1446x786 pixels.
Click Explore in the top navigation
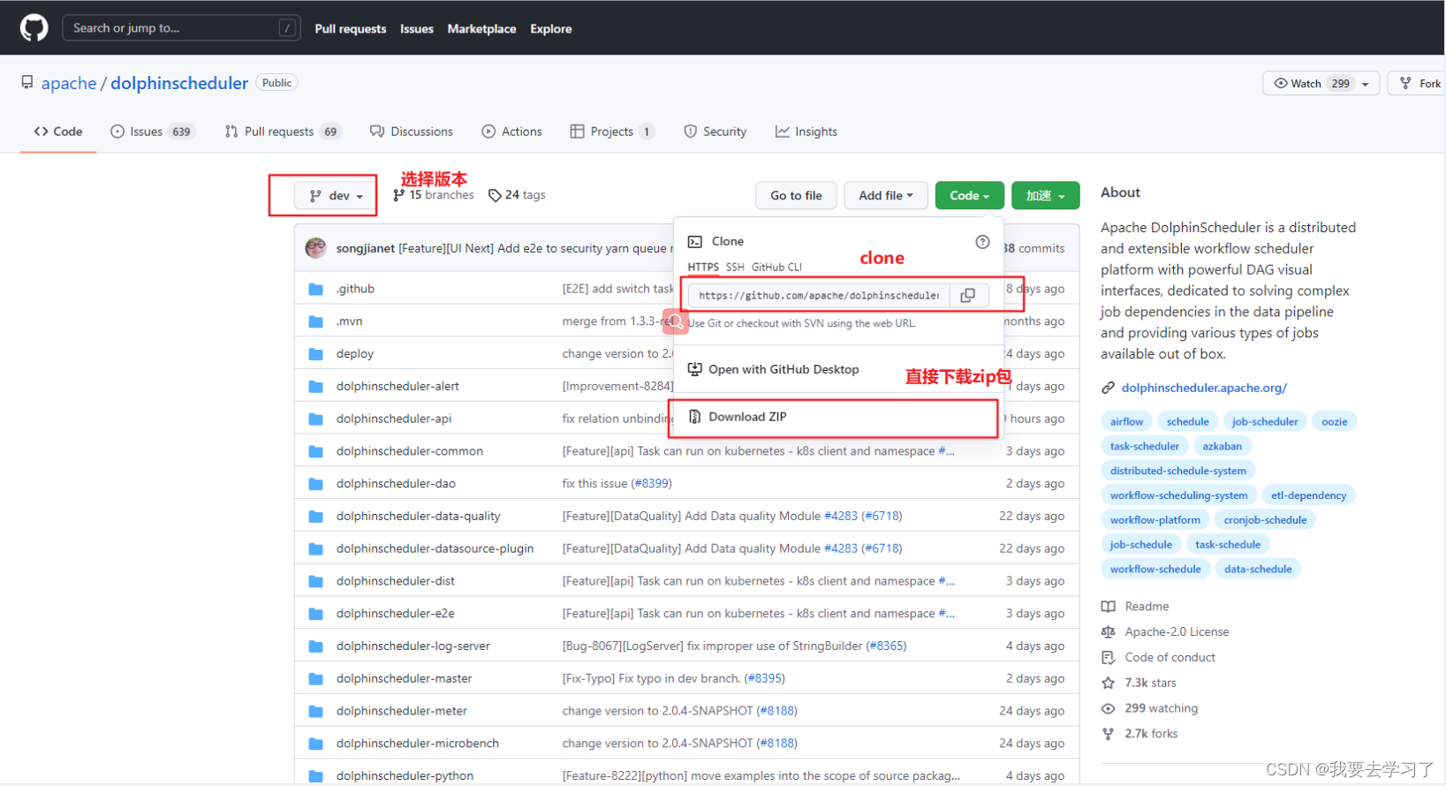coord(551,28)
